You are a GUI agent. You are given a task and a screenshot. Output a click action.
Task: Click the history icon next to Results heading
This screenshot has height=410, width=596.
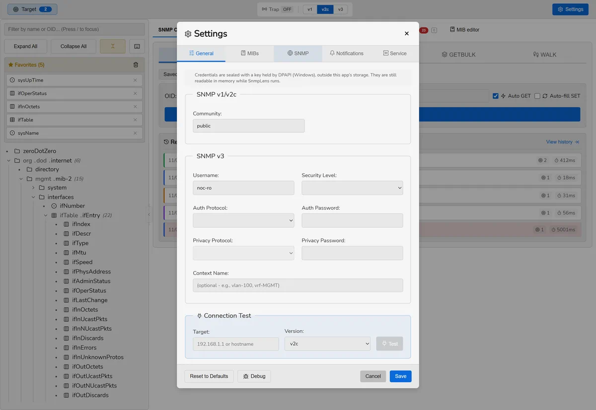166,142
